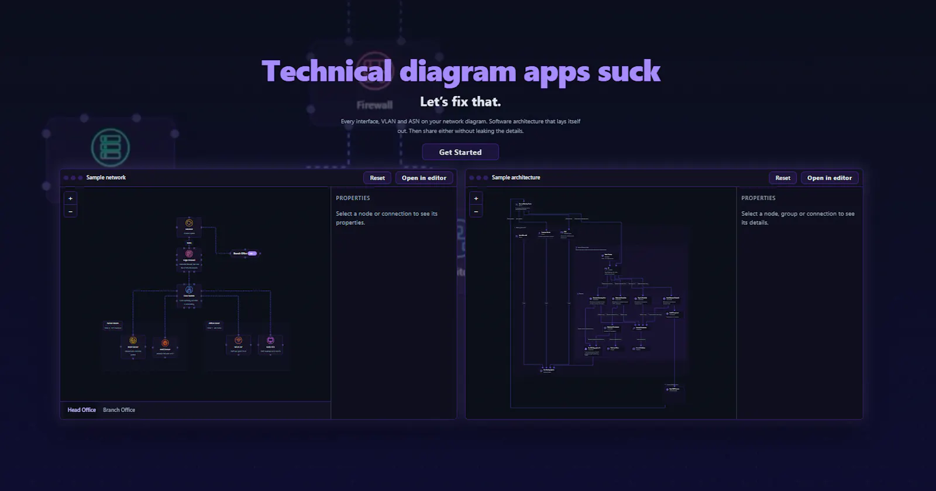Zoom out on the Sample architecture canvas
The width and height of the screenshot is (936, 491).
click(476, 211)
